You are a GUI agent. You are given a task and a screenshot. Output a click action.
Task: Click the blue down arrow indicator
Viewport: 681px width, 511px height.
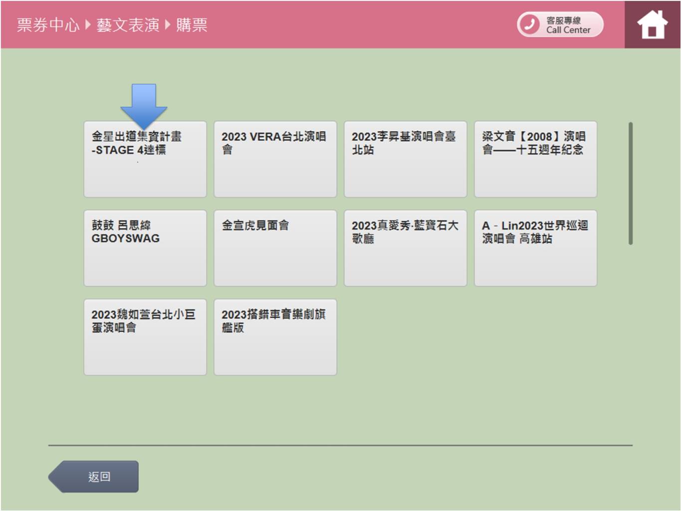(144, 104)
